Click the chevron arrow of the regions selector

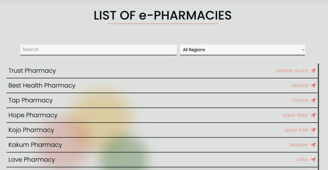click(x=303, y=50)
